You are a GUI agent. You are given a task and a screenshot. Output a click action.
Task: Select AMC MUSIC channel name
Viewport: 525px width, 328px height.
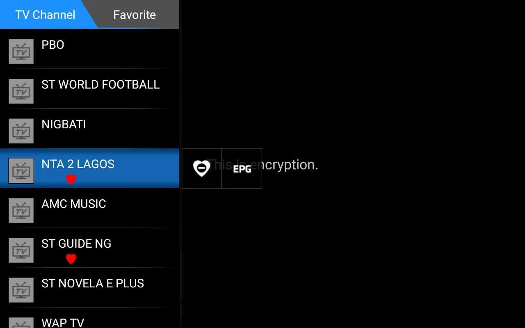pyautogui.click(x=74, y=204)
